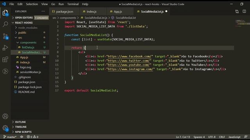Open package.json in the file tree
250x140 pixels.
pyautogui.click(x=27, y=82)
